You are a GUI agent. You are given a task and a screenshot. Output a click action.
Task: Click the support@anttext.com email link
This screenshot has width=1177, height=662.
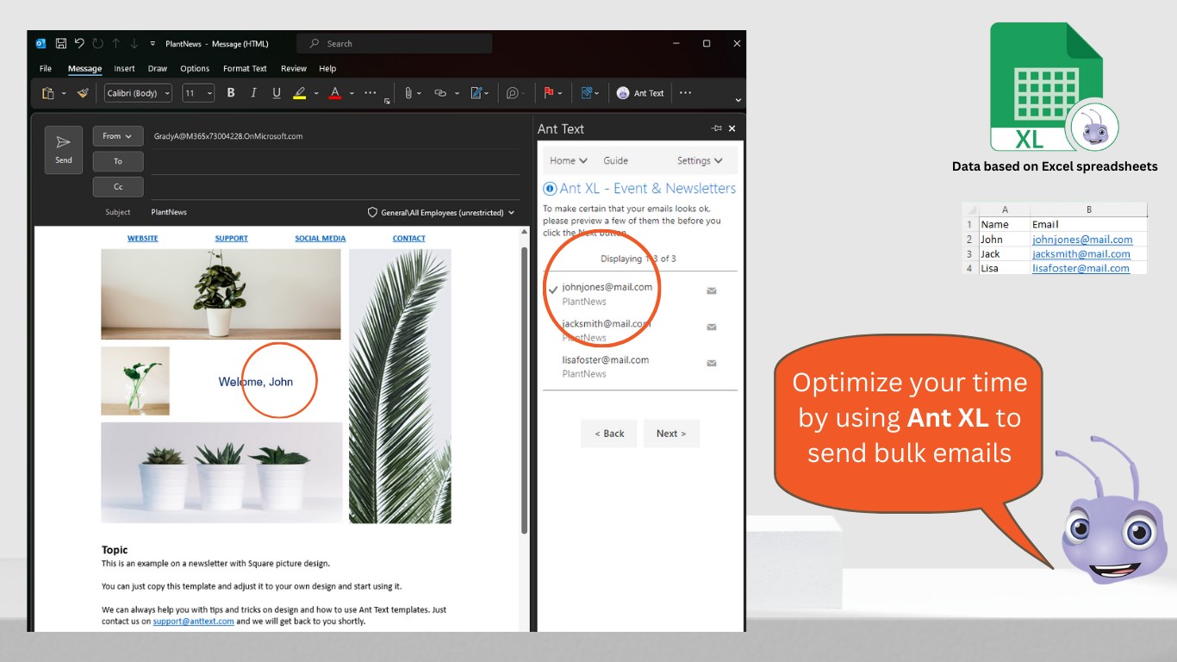point(194,621)
